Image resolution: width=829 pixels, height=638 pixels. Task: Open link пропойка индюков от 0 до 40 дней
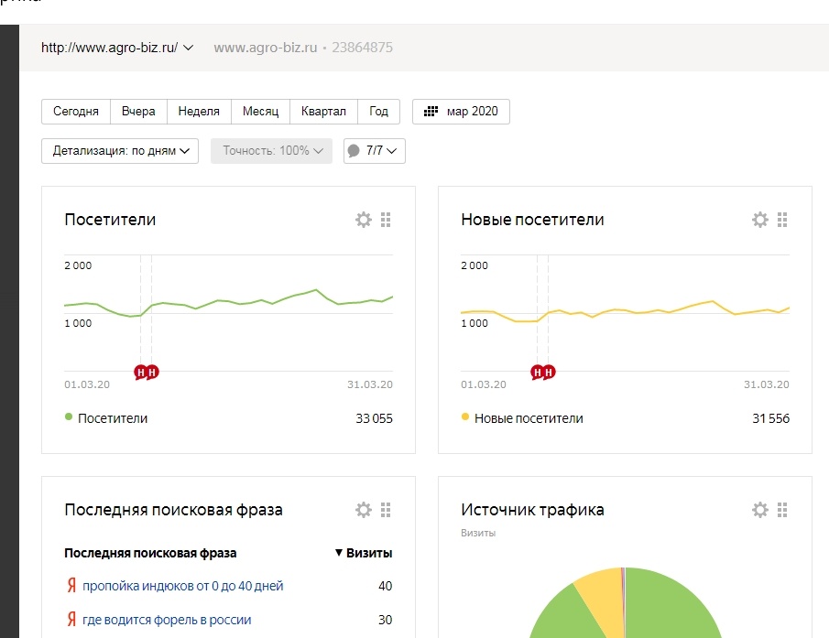coord(183,586)
